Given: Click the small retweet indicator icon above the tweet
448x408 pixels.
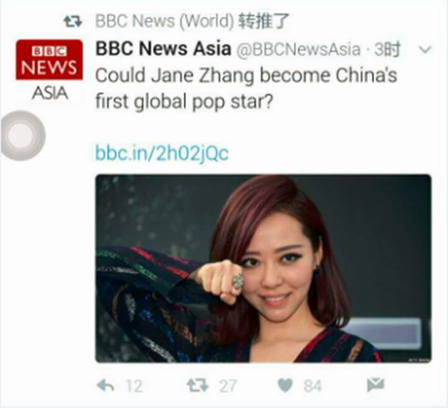Looking at the screenshot, I should click(73, 22).
